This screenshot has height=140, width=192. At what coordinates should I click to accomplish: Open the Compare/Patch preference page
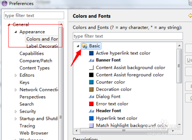36,61
